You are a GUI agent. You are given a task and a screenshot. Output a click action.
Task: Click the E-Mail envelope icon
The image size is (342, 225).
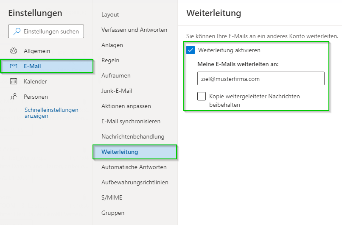tap(14, 66)
